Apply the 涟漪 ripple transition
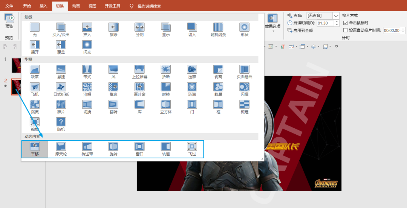 click(x=192, y=90)
